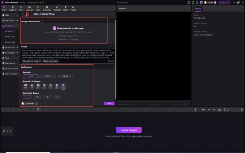The width and height of the screenshot is (245, 153).
Task: Click the Pôster de Stranger Things thumbnail
Action: [x=28, y=14]
